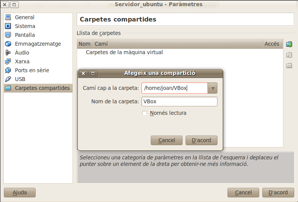Open Ports en sèrie settings
Screen dimensions: 298x202
click(x=31, y=70)
